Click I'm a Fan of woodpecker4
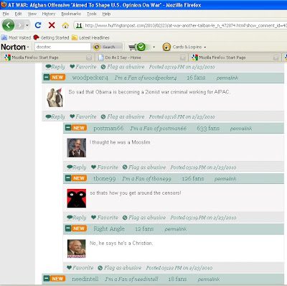The width and height of the screenshot is (287, 286). point(146,78)
